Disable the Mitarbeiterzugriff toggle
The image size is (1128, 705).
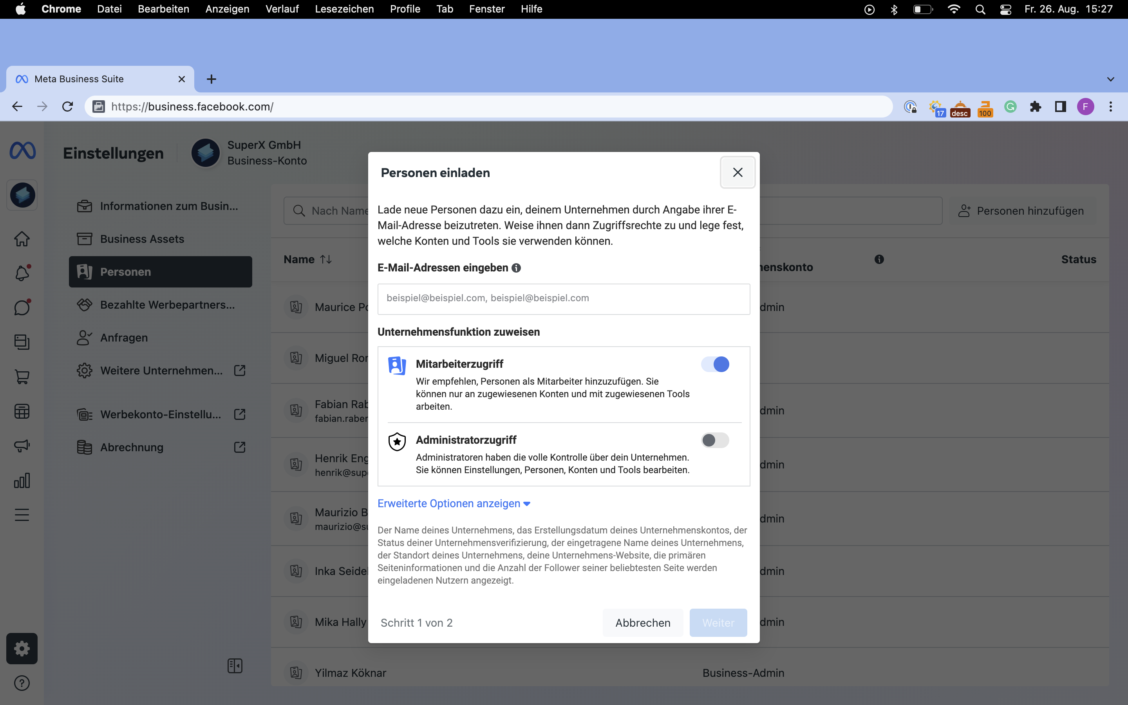coord(715,364)
